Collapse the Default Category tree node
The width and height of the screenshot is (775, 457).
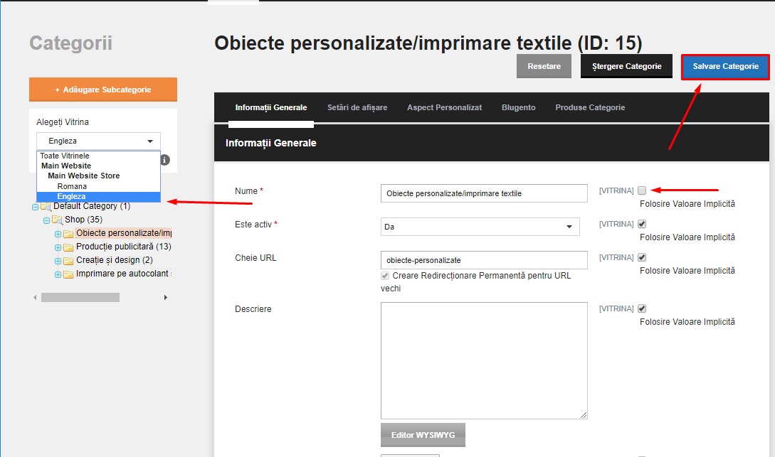pos(35,207)
